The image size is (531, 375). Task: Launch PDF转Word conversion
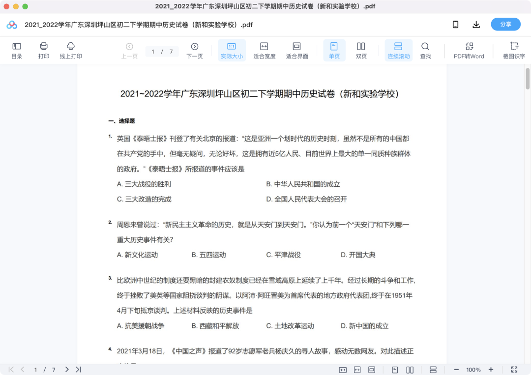pyautogui.click(x=469, y=51)
